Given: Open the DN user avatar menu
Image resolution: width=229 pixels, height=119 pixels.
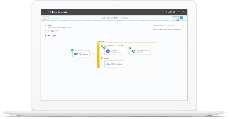Looking at the screenshot, I should point(184,12).
